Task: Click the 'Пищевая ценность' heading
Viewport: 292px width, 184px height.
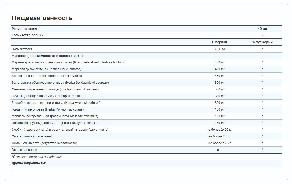Action: click(x=42, y=18)
